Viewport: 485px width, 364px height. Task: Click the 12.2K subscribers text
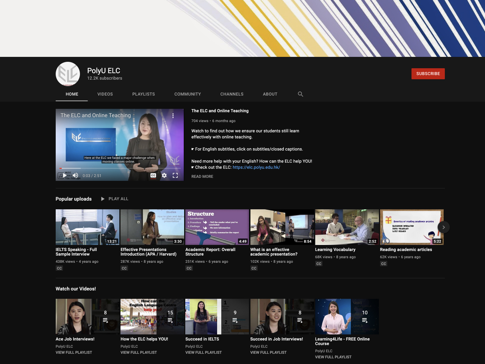coord(105,78)
